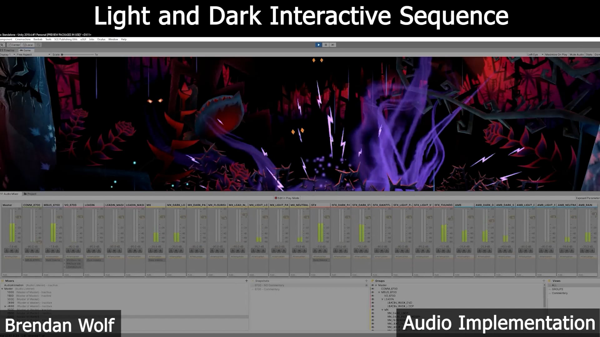
Task: Open the Display 1 dropdown
Action: pos(7,55)
